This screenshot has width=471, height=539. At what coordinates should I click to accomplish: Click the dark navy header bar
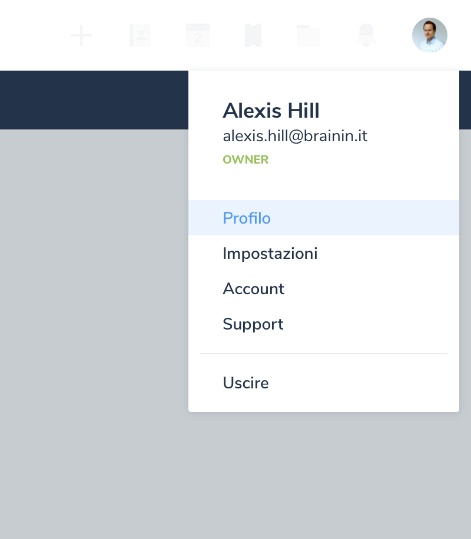(x=94, y=100)
